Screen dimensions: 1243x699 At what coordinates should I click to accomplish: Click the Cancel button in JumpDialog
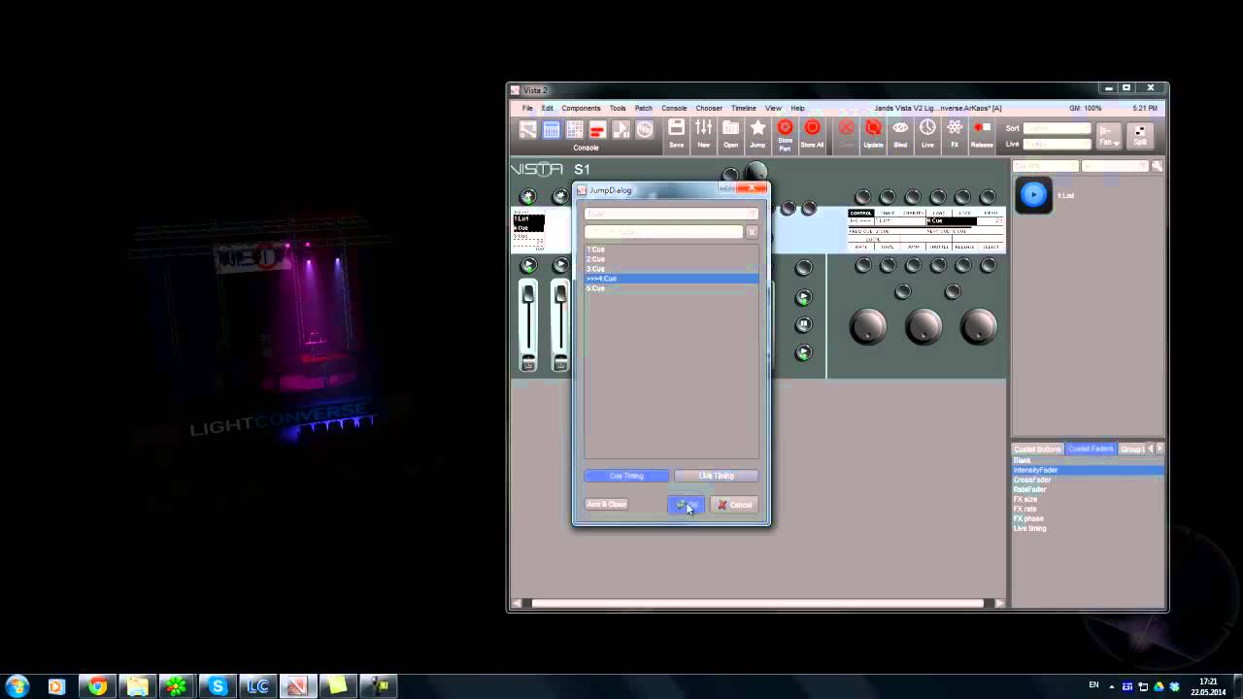pyautogui.click(x=735, y=505)
